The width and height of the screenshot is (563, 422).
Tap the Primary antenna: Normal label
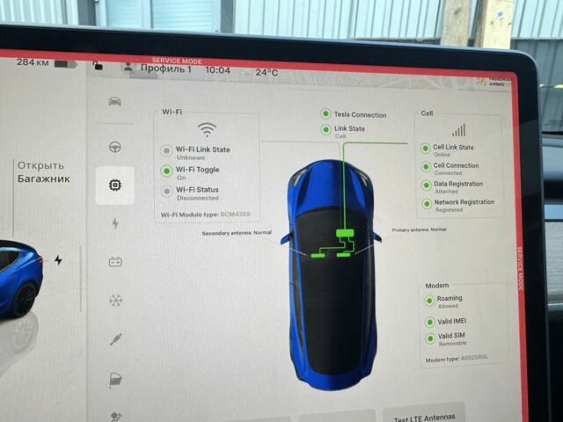(419, 229)
